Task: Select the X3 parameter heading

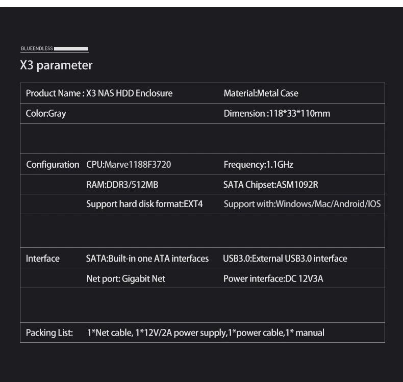Action: tap(56, 65)
